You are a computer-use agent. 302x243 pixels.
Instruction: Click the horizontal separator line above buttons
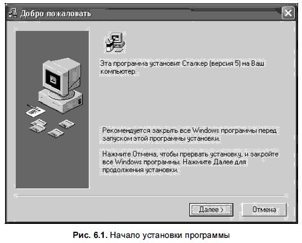(151, 196)
